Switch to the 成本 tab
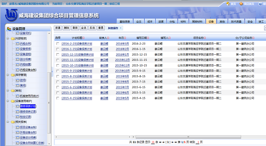This screenshot has height=146, width=266. pyautogui.click(x=150, y=21)
